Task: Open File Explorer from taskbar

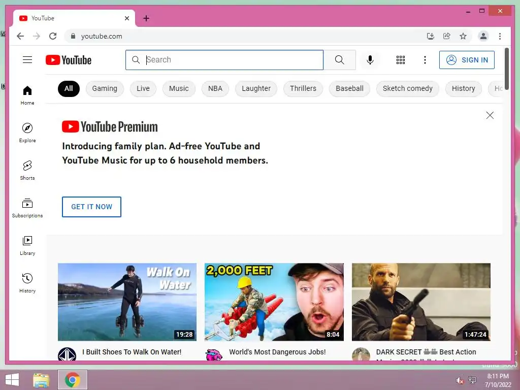Action: pos(41,380)
